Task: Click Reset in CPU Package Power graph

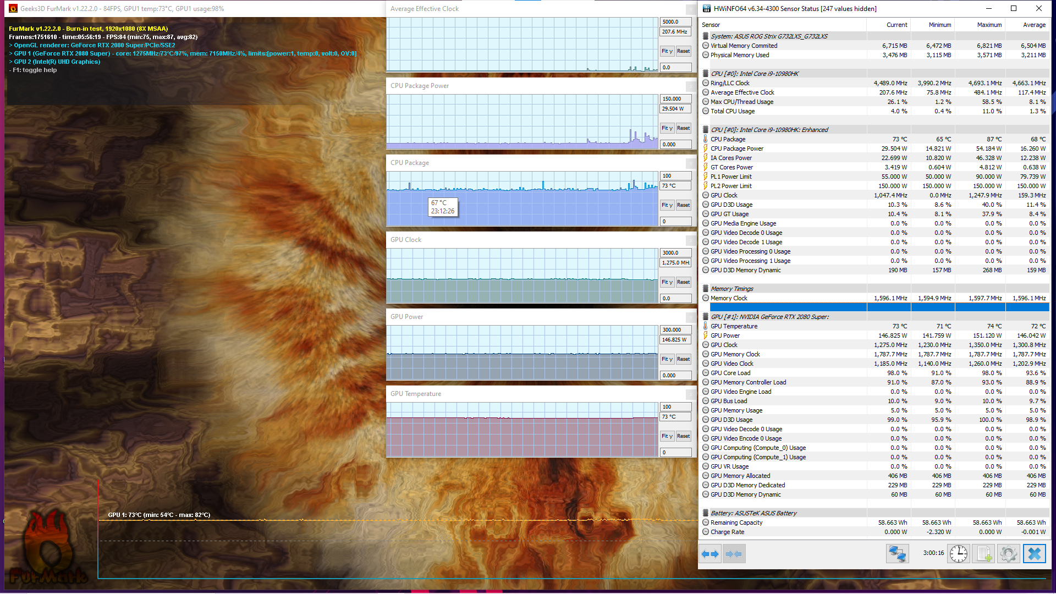Action: coord(684,128)
